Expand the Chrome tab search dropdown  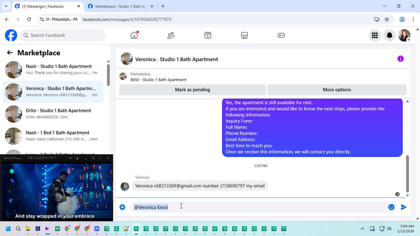6,6
